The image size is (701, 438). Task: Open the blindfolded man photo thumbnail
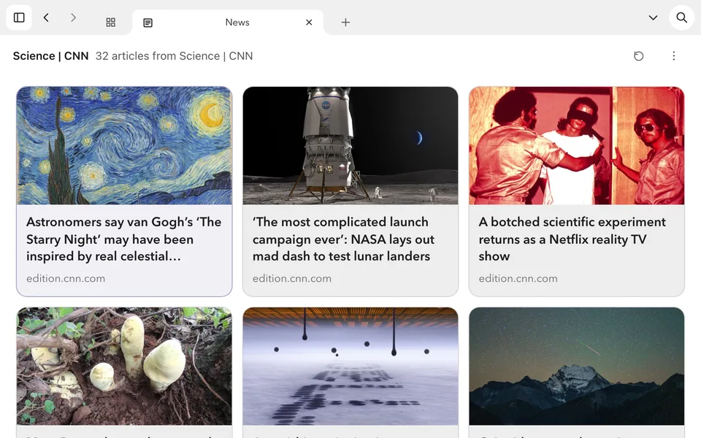coord(577,146)
